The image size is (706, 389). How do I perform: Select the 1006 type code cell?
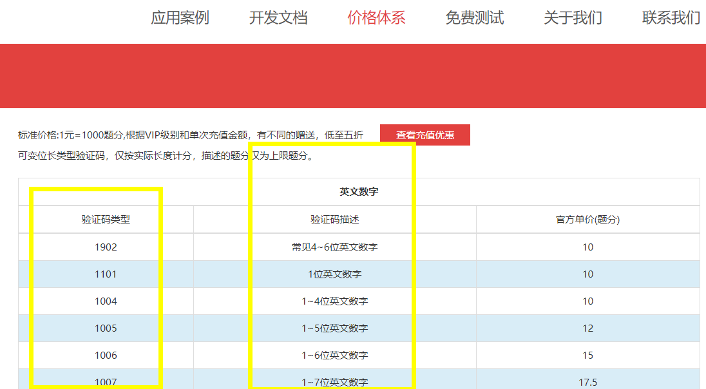coord(106,356)
